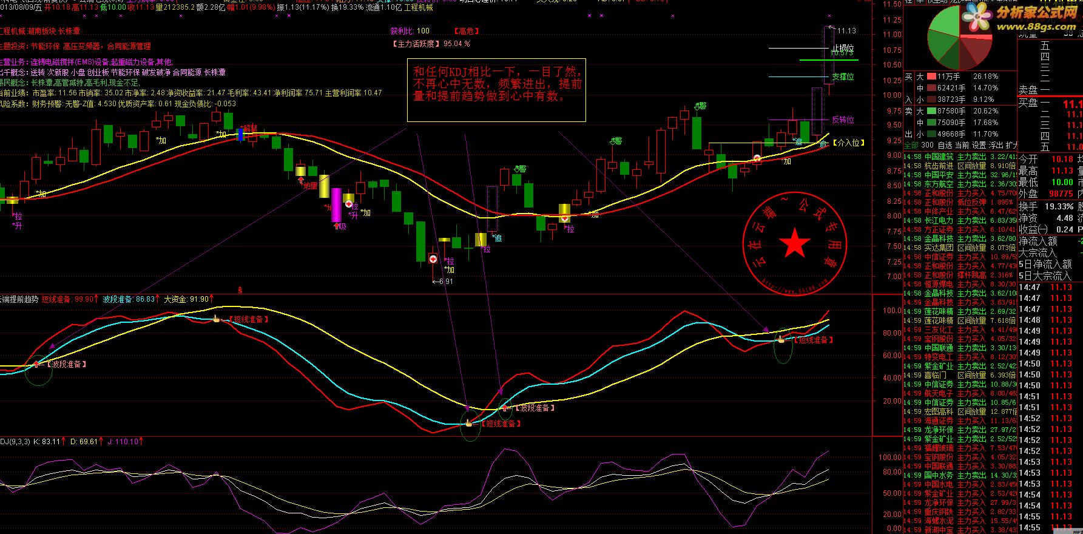This screenshot has height=534, width=1083.
Task: Click the 11.13 high price label on chart
Action: [x=846, y=31]
